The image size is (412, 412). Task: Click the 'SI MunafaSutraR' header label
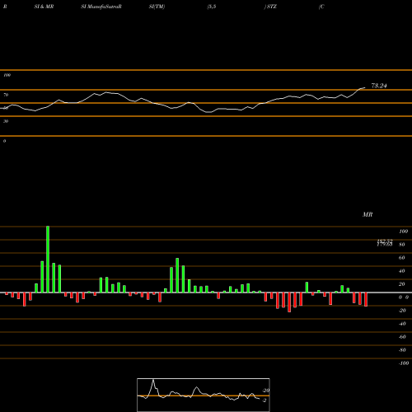coord(101,7)
